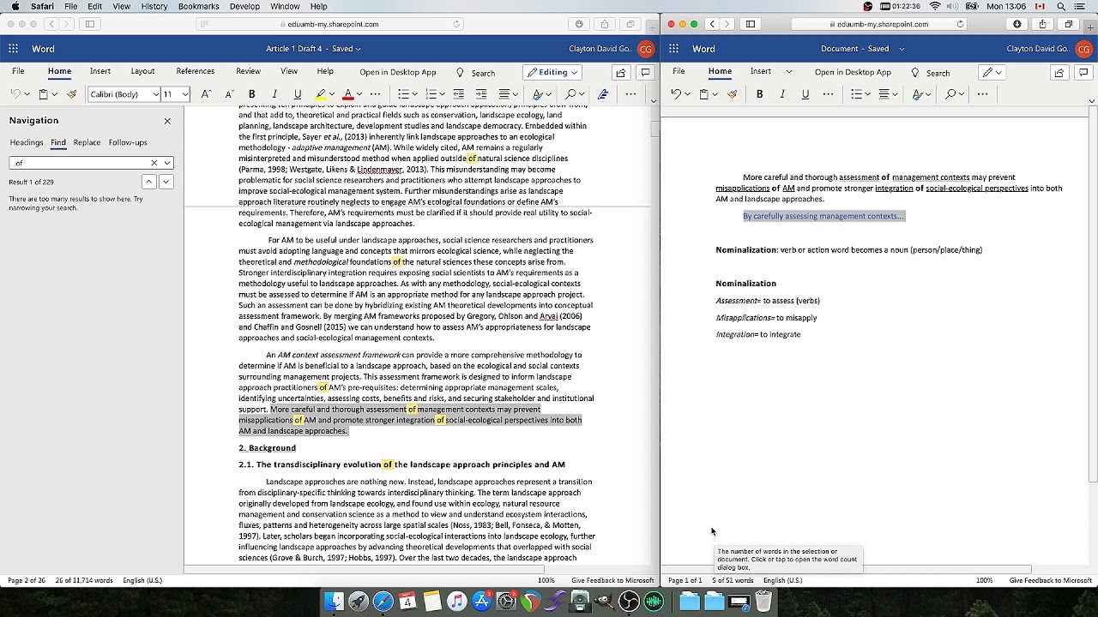Toggle Italic in the right Word window
Screen dimensions: 1098x617
click(x=782, y=93)
